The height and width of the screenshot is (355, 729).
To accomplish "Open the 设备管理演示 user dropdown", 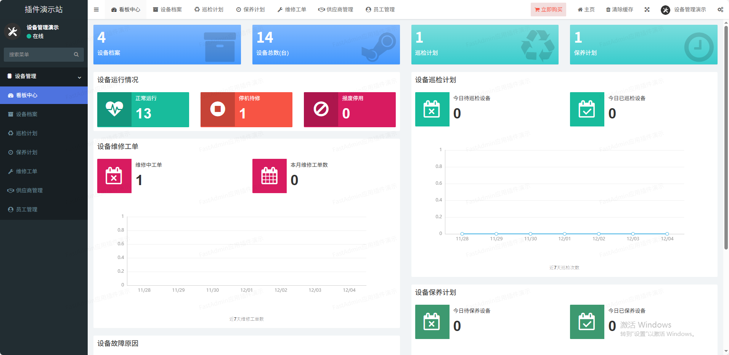I will [x=684, y=10].
